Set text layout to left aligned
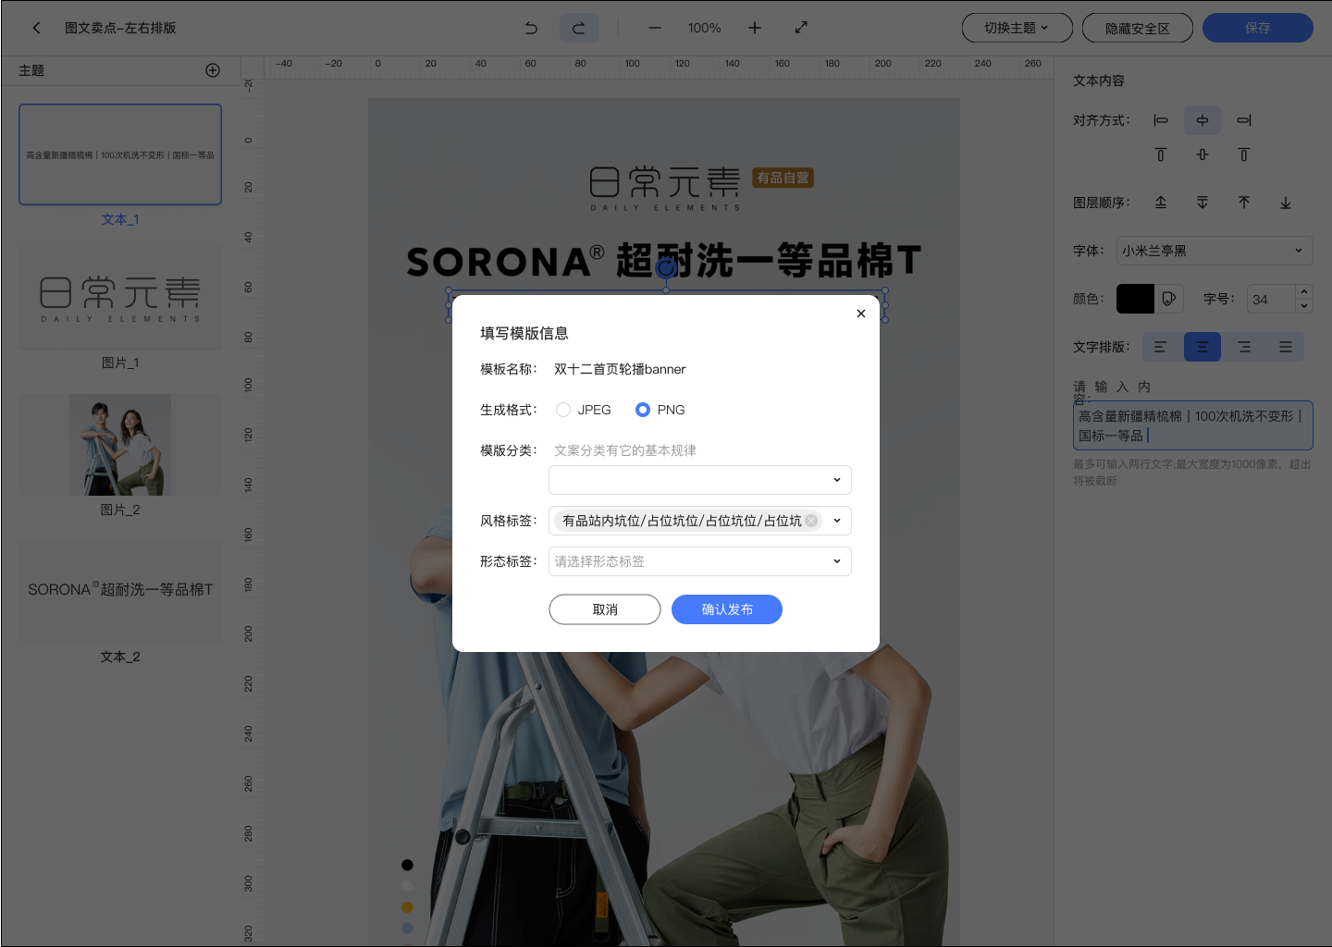The height and width of the screenshot is (947, 1332). pos(1161,347)
